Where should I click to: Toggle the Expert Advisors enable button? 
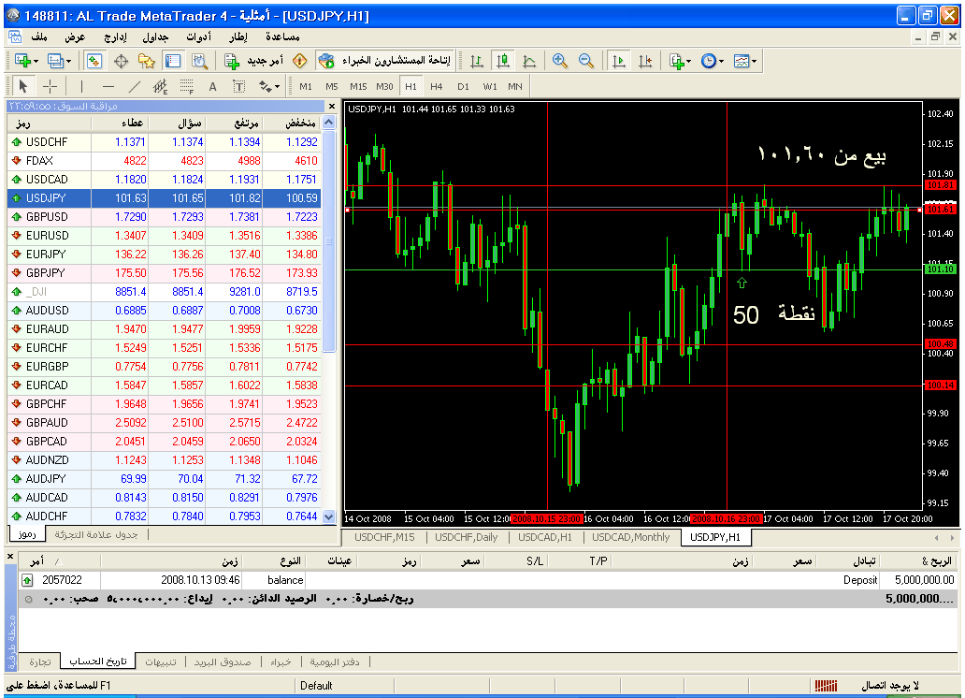point(383,61)
